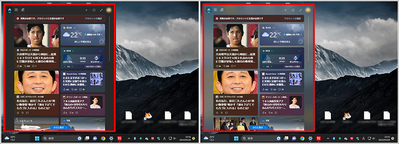399x144 pixels.
Task: Launch Chrome from the left screenshot taskbar
Action: coord(103,139)
